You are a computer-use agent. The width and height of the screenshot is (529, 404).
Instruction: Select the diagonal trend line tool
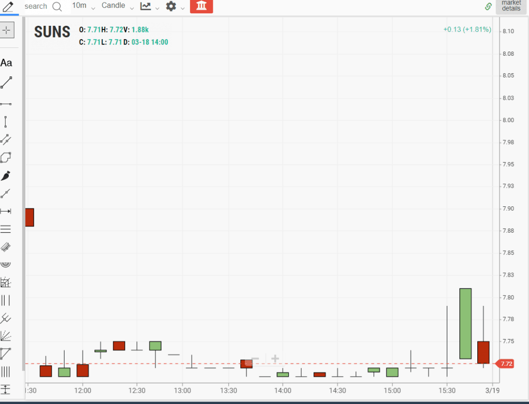point(6,83)
